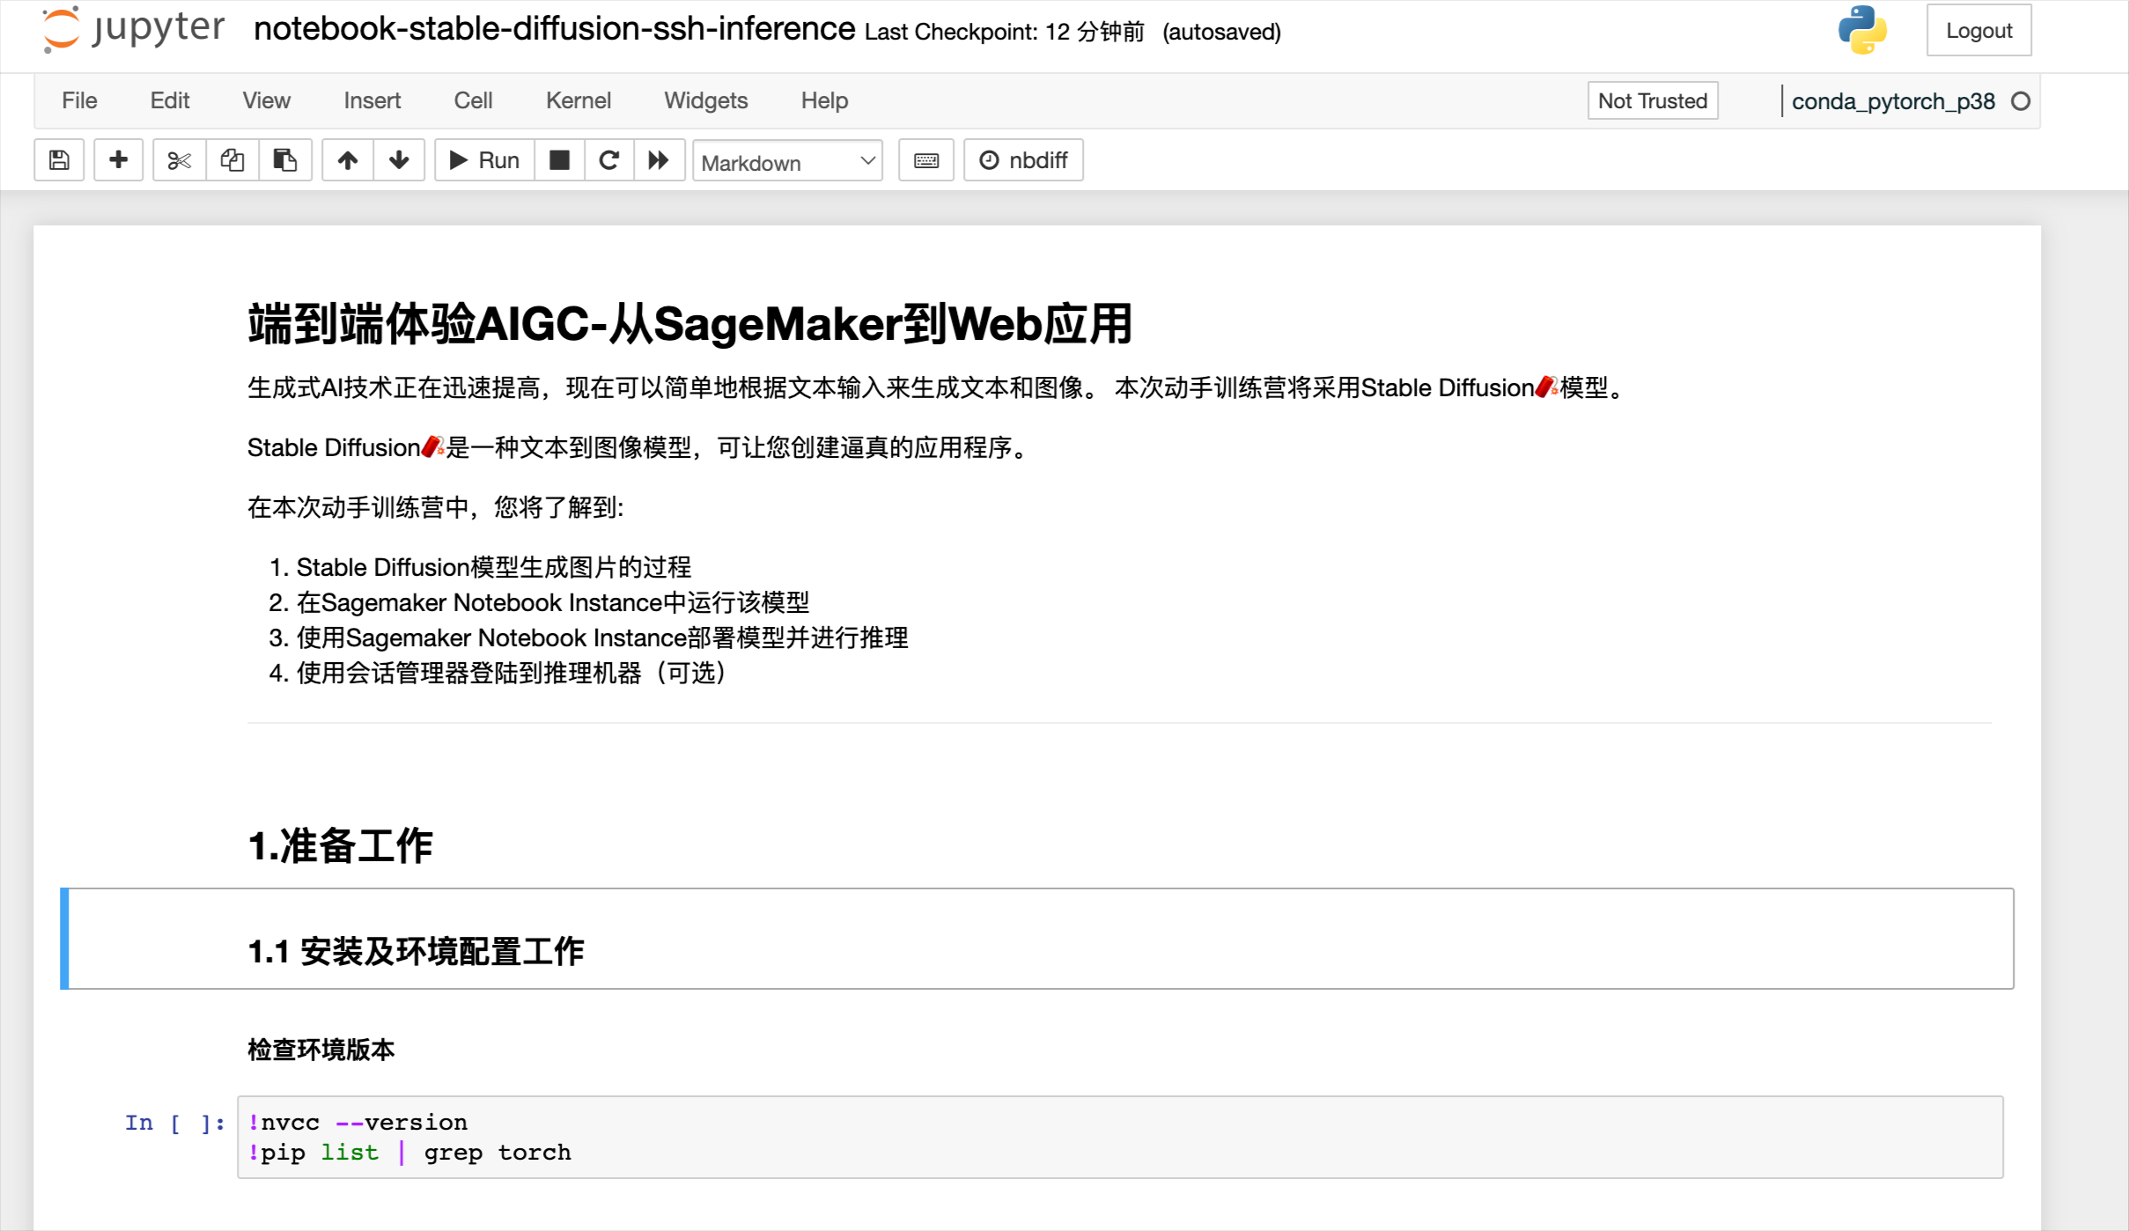Click the Last Checkpoint status text
This screenshot has height=1231, width=2129.
[x=1005, y=33]
